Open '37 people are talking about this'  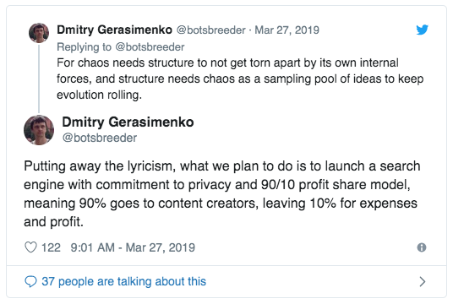tap(123, 281)
